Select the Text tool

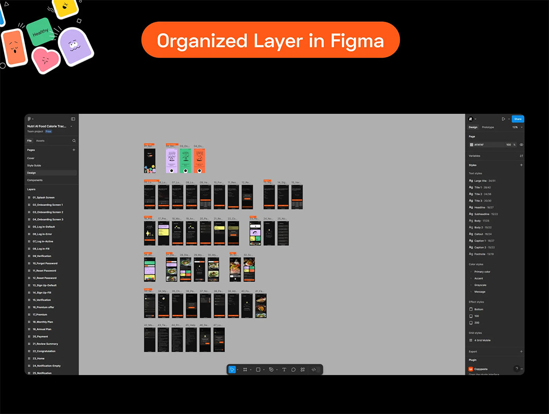coord(284,370)
